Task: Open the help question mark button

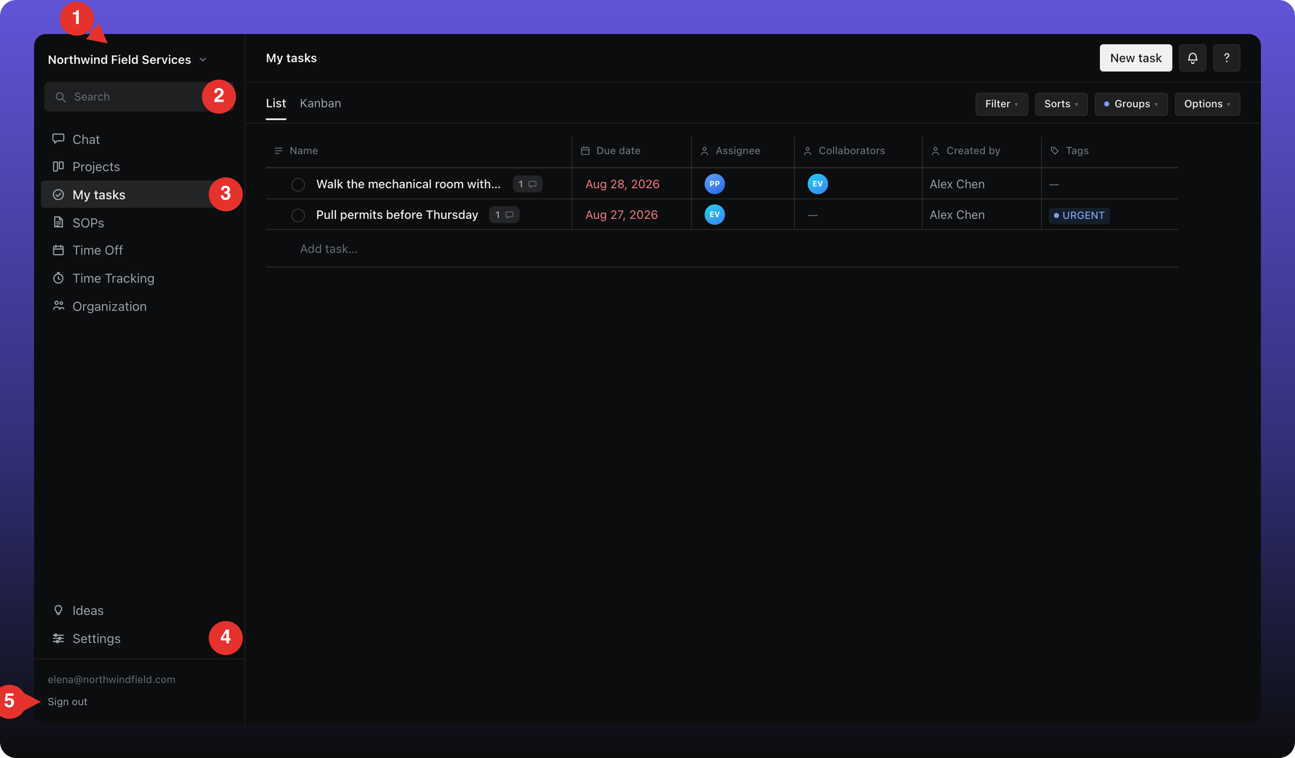Action: pos(1226,58)
